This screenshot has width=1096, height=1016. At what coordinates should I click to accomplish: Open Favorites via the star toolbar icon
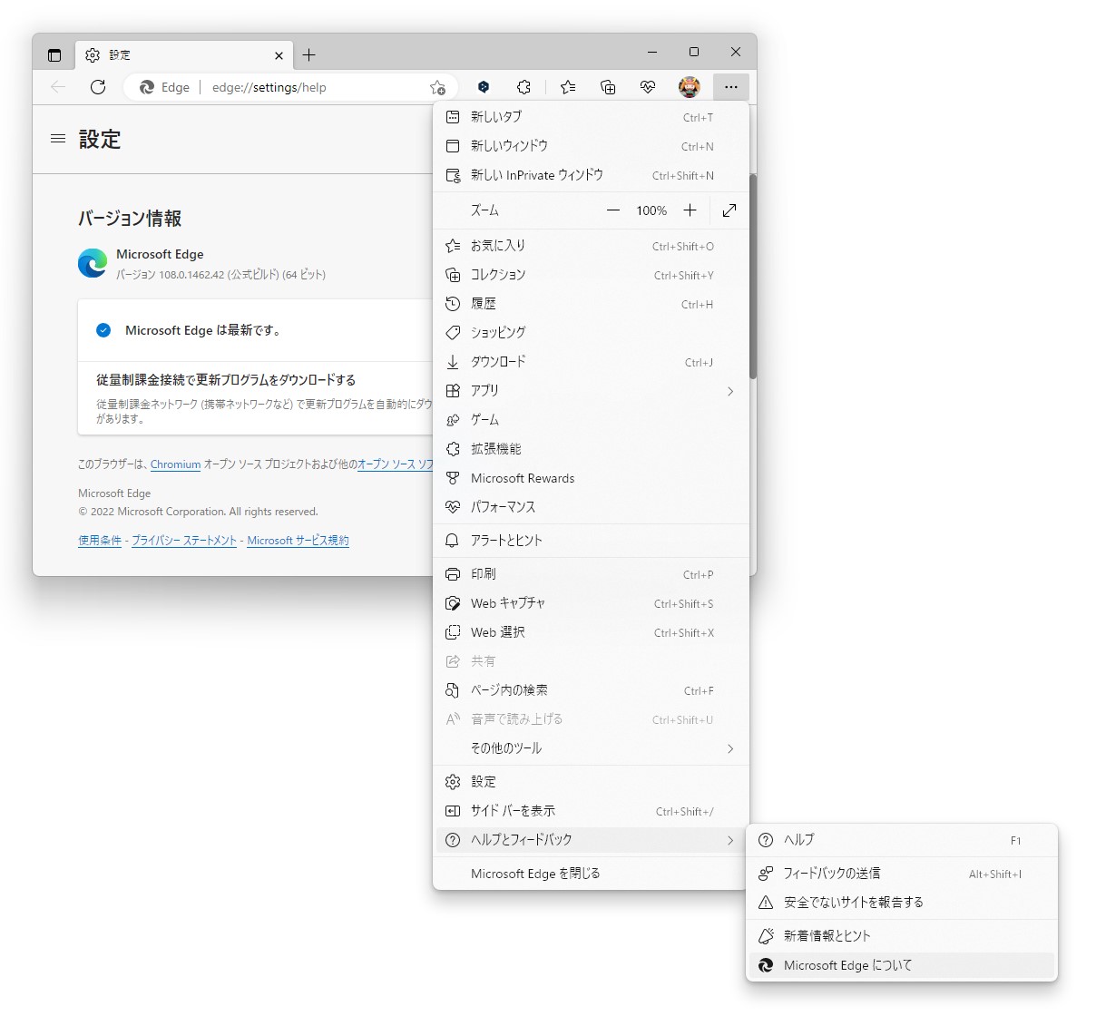tap(568, 87)
